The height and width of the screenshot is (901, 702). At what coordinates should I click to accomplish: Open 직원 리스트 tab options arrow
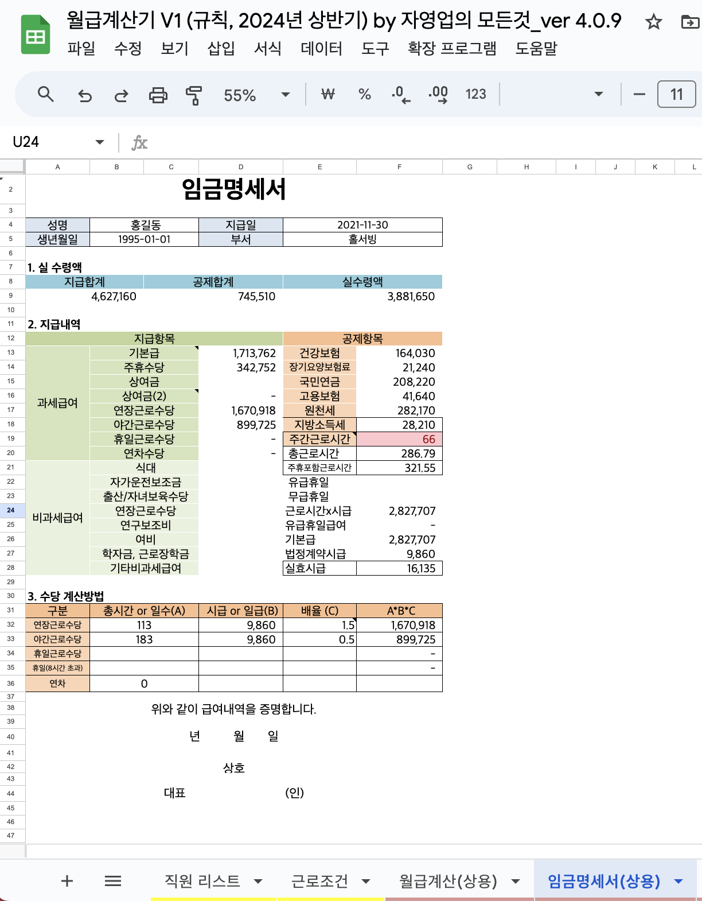click(x=258, y=881)
